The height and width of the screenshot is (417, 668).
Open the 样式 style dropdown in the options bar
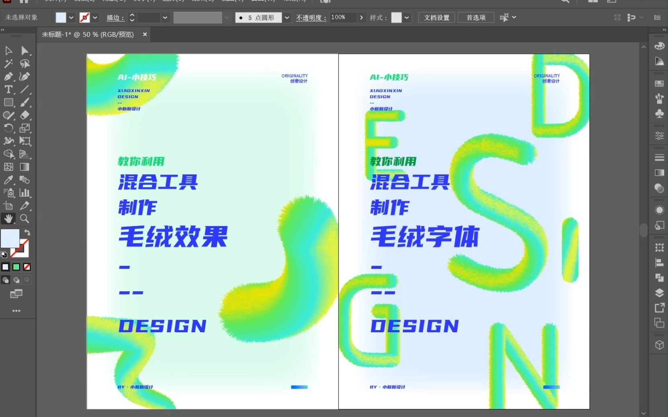pyautogui.click(x=407, y=17)
